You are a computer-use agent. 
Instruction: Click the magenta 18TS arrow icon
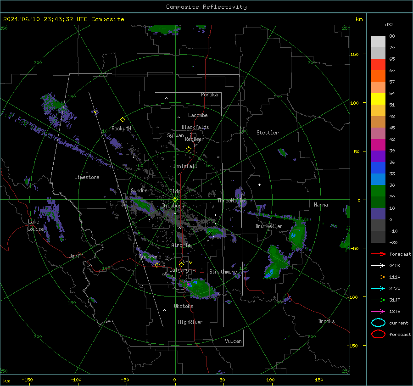[x=378, y=312]
